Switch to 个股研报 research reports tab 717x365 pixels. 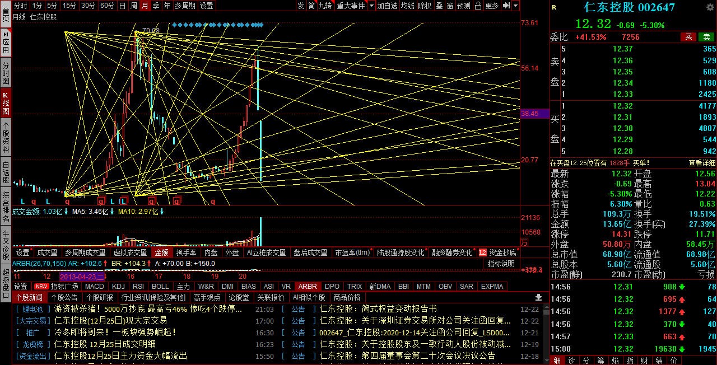pos(99,297)
